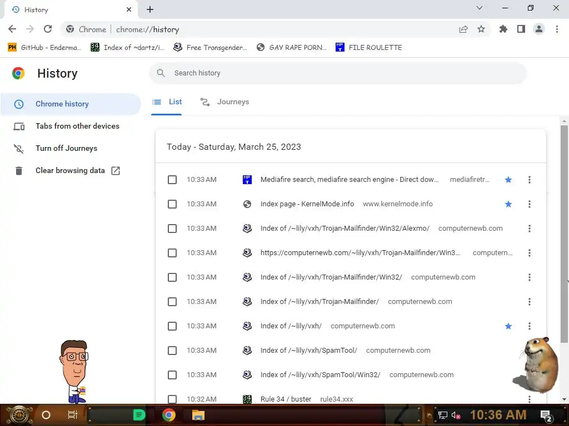Click the blue star on KernelMode.info row
This screenshot has width=569, height=426.
508,204
